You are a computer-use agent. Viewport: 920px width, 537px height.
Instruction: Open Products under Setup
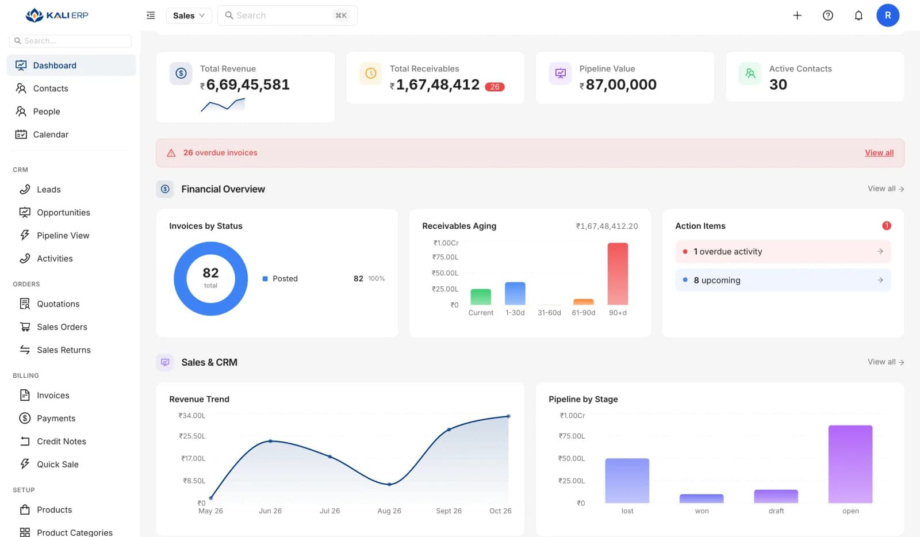pos(71,510)
